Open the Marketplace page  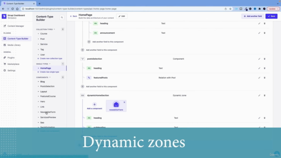13,64
